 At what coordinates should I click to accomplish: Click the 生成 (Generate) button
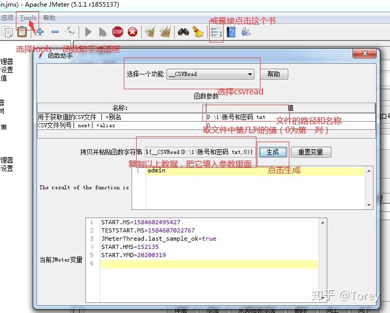pos(273,152)
